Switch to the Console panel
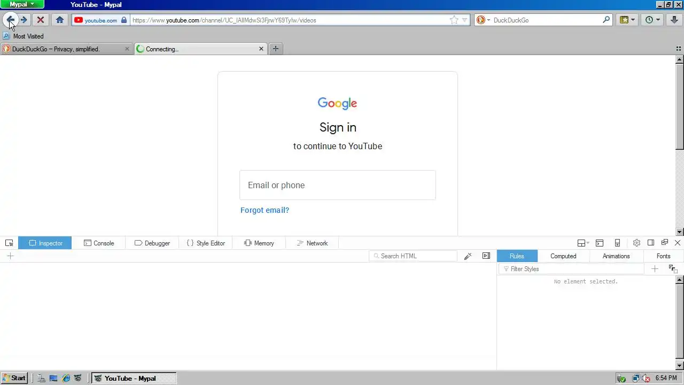This screenshot has height=385, width=684. click(x=99, y=243)
